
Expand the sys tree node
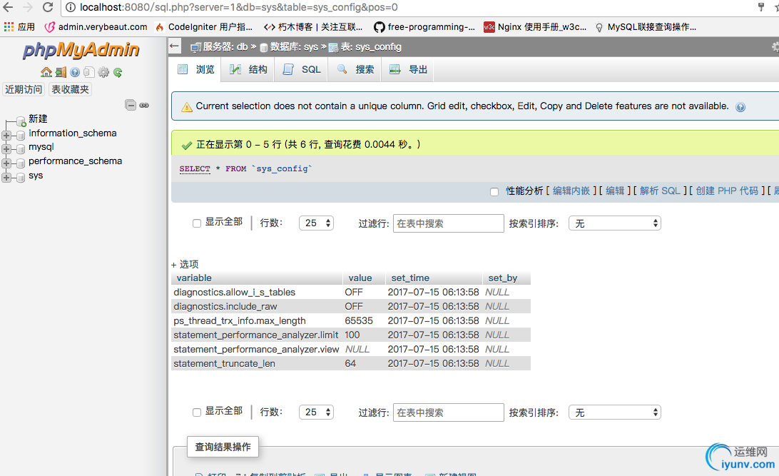[6, 178]
